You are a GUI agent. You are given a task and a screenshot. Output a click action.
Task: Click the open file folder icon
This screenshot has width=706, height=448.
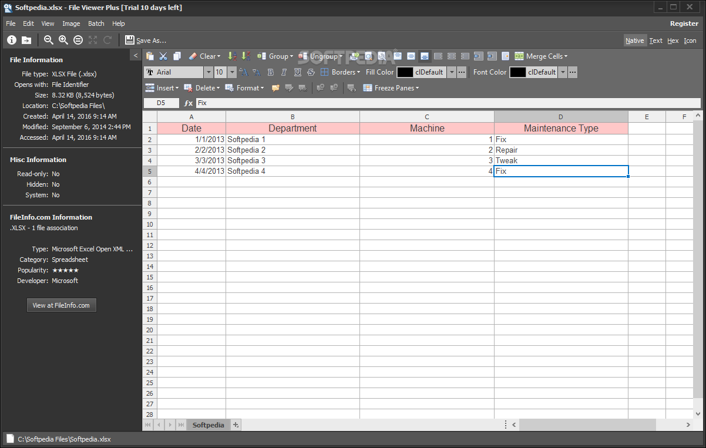(x=26, y=40)
